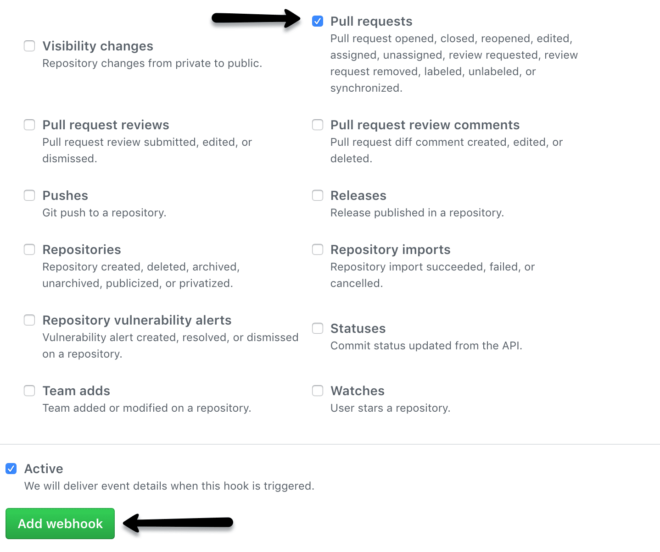Click the Statuses heading label
660x552 pixels.
click(x=358, y=328)
